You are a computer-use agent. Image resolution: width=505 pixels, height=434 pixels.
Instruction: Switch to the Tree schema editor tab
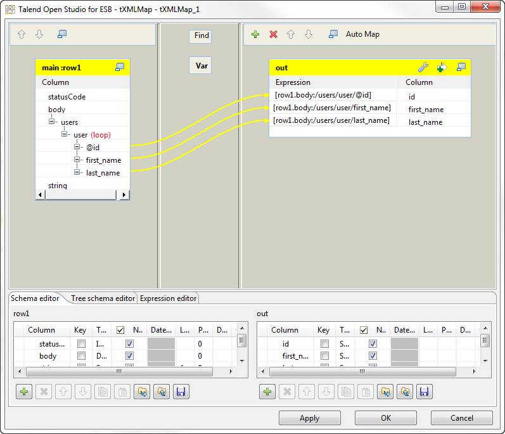[103, 298]
